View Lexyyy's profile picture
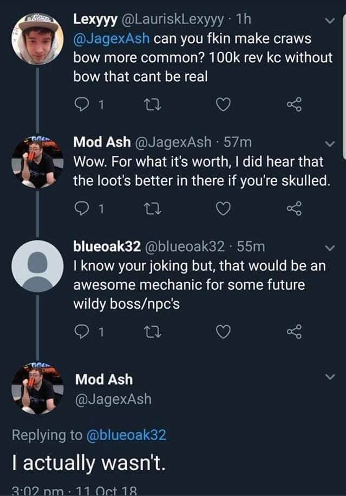 tap(37, 39)
